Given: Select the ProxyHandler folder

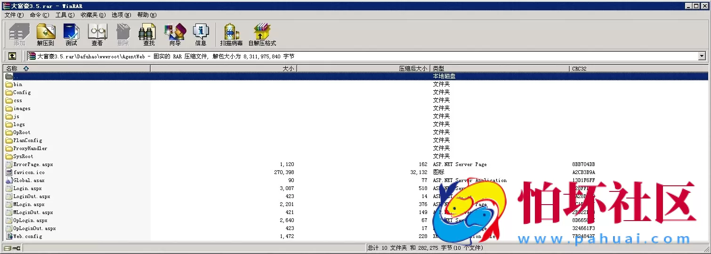Looking at the screenshot, I should pos(30,149).
